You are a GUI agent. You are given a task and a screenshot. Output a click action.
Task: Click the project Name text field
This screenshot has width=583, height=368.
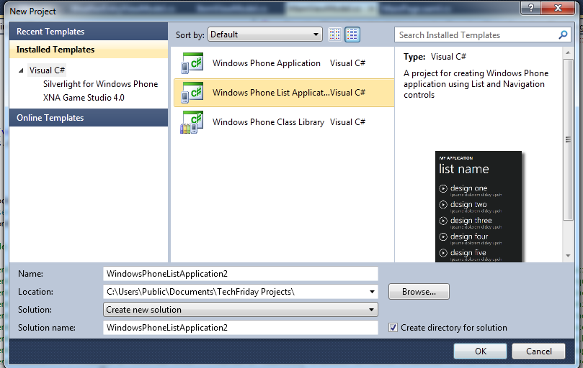pos(241,274)
